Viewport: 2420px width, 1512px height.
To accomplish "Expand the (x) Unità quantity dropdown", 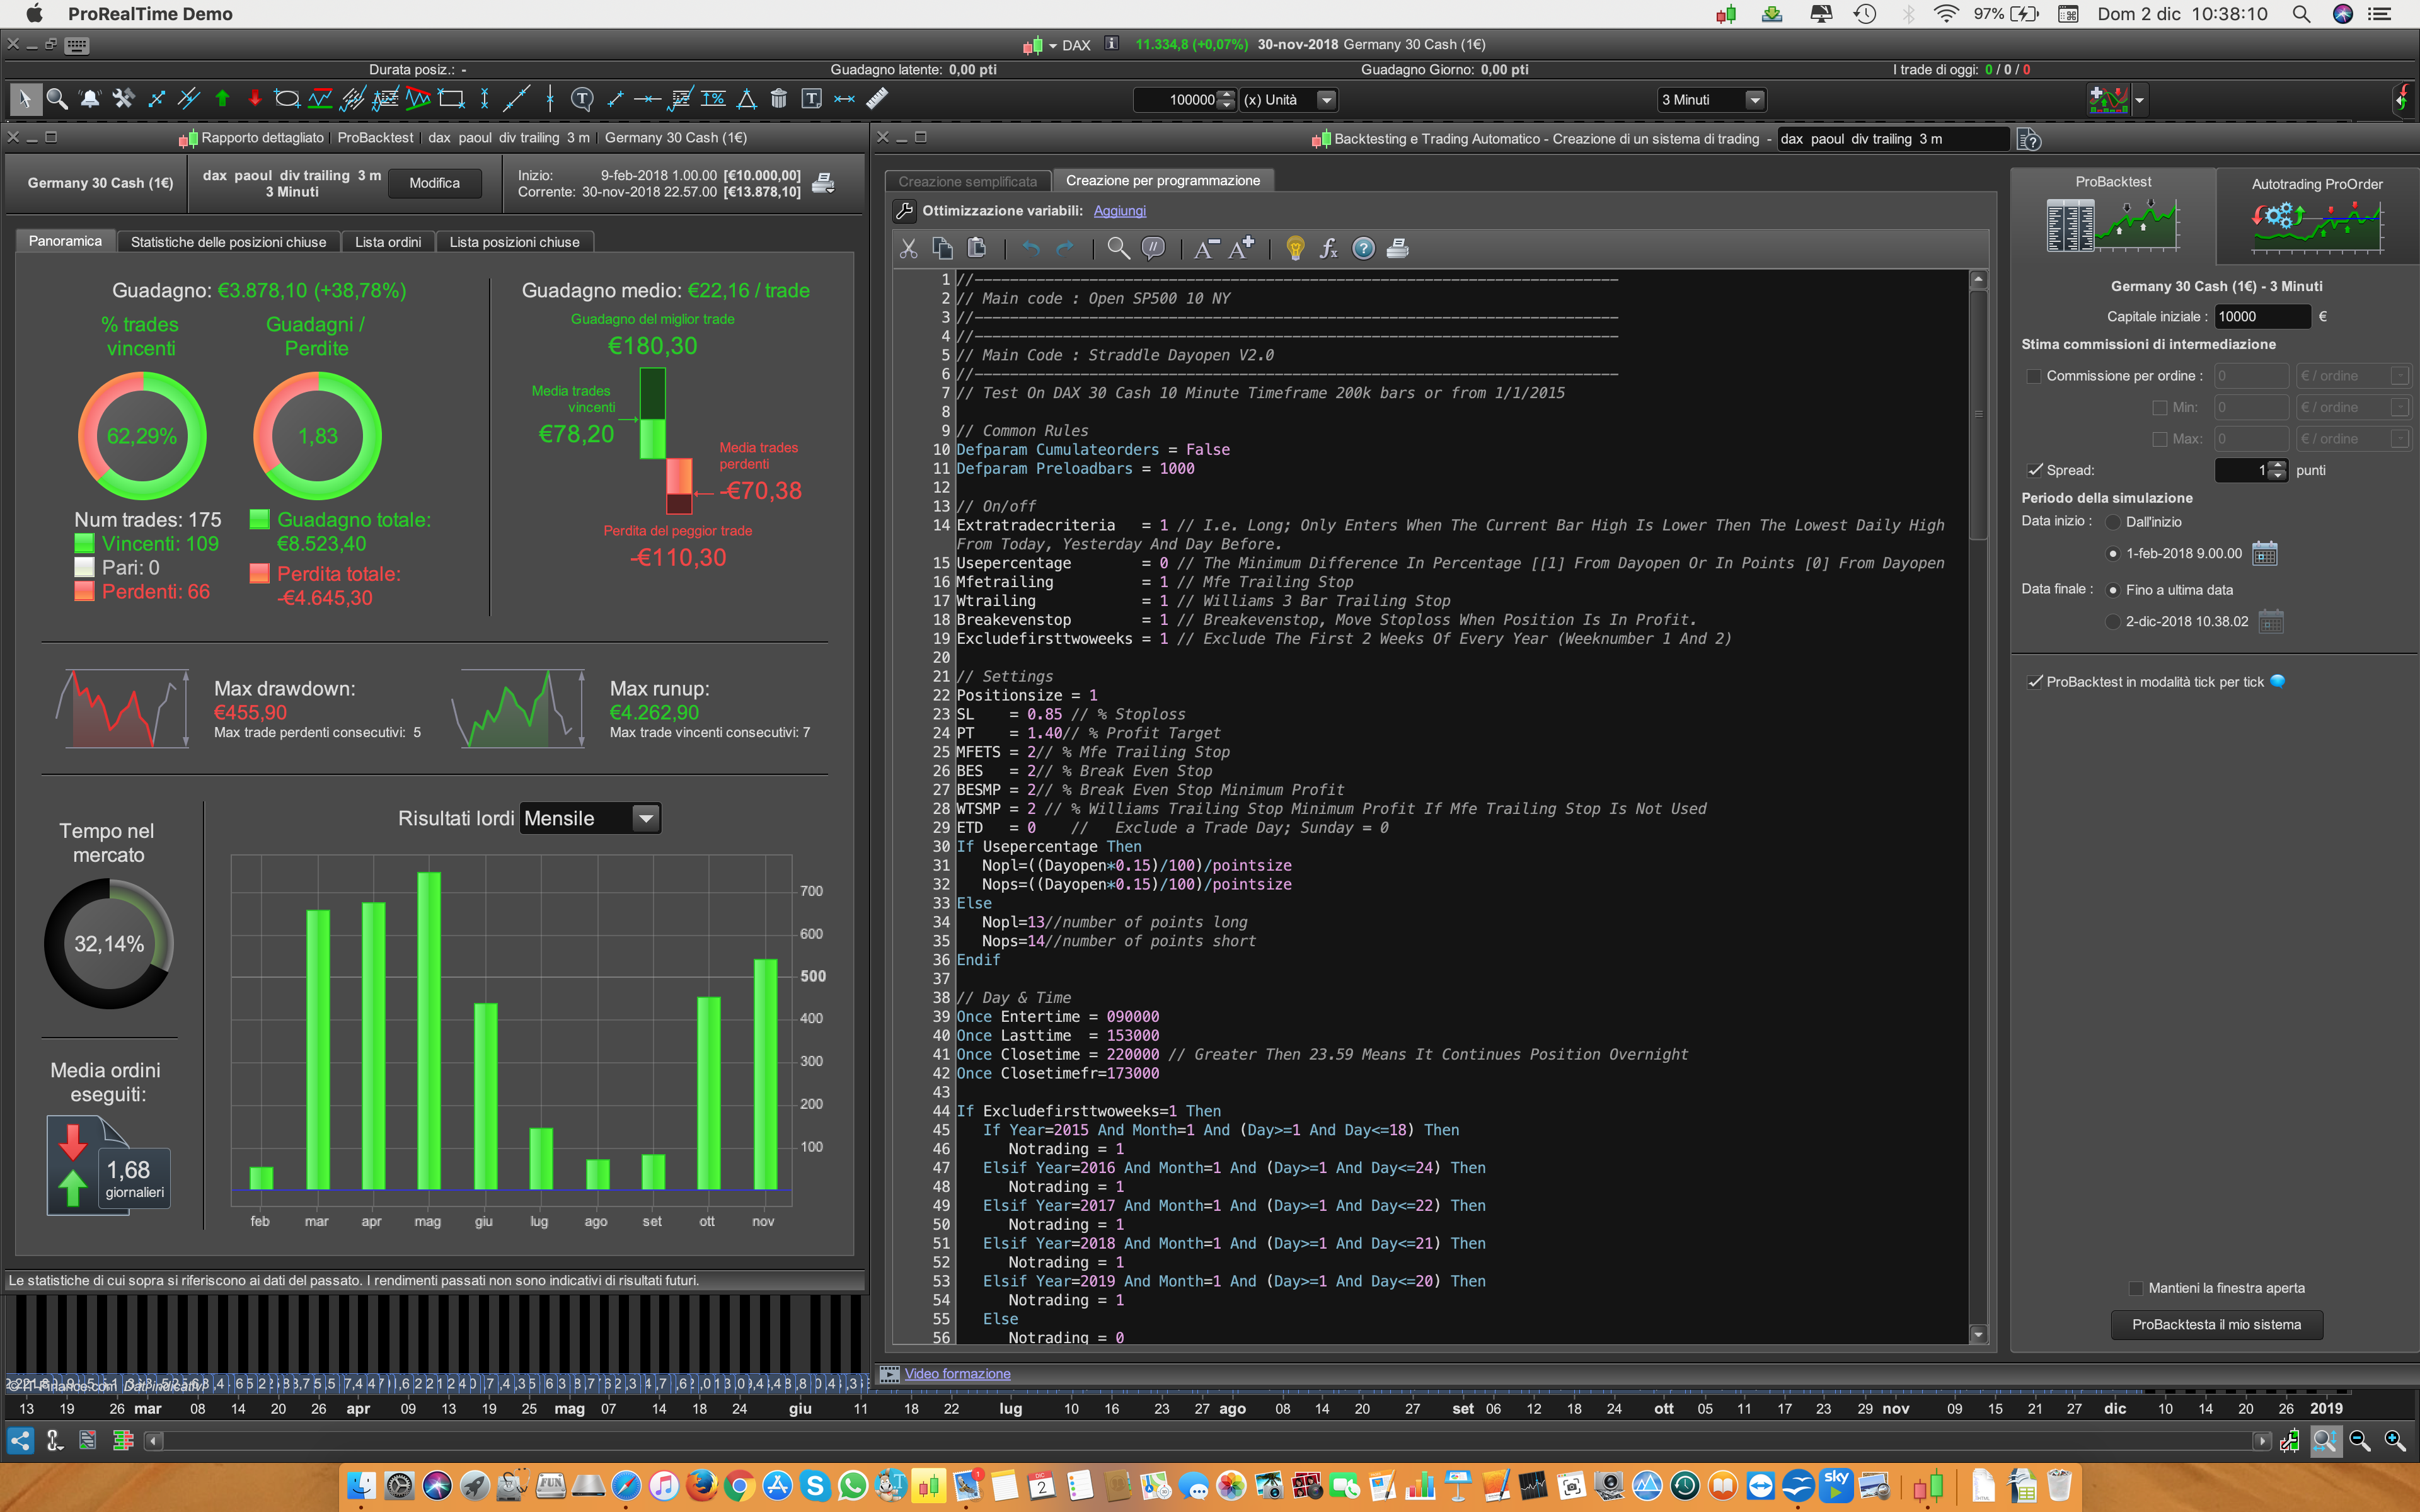I will 1326,100.
